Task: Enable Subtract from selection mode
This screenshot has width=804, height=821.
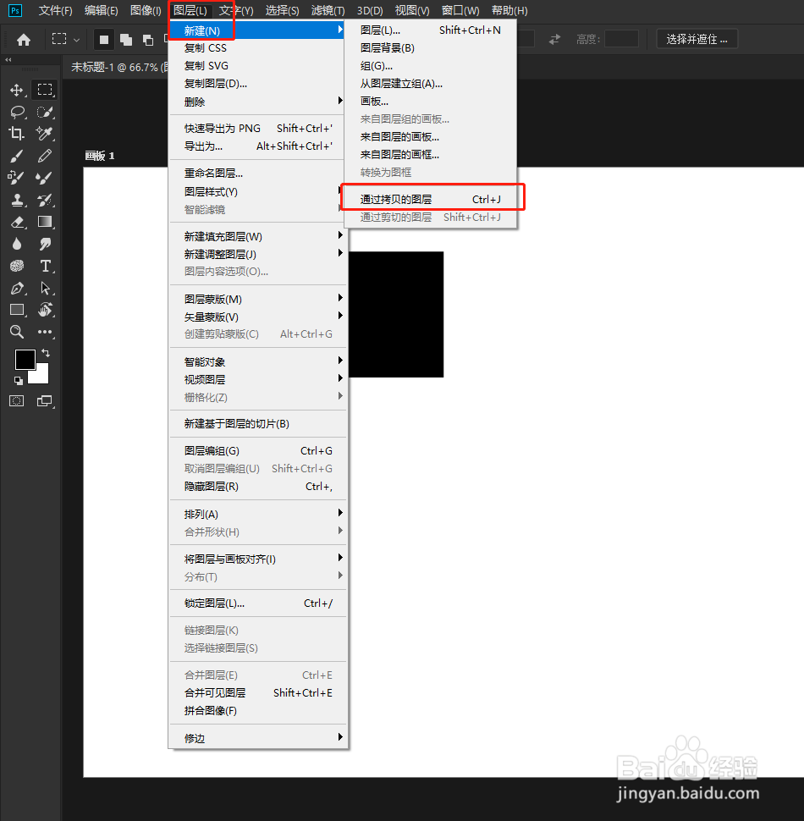Action: (148, 39)
